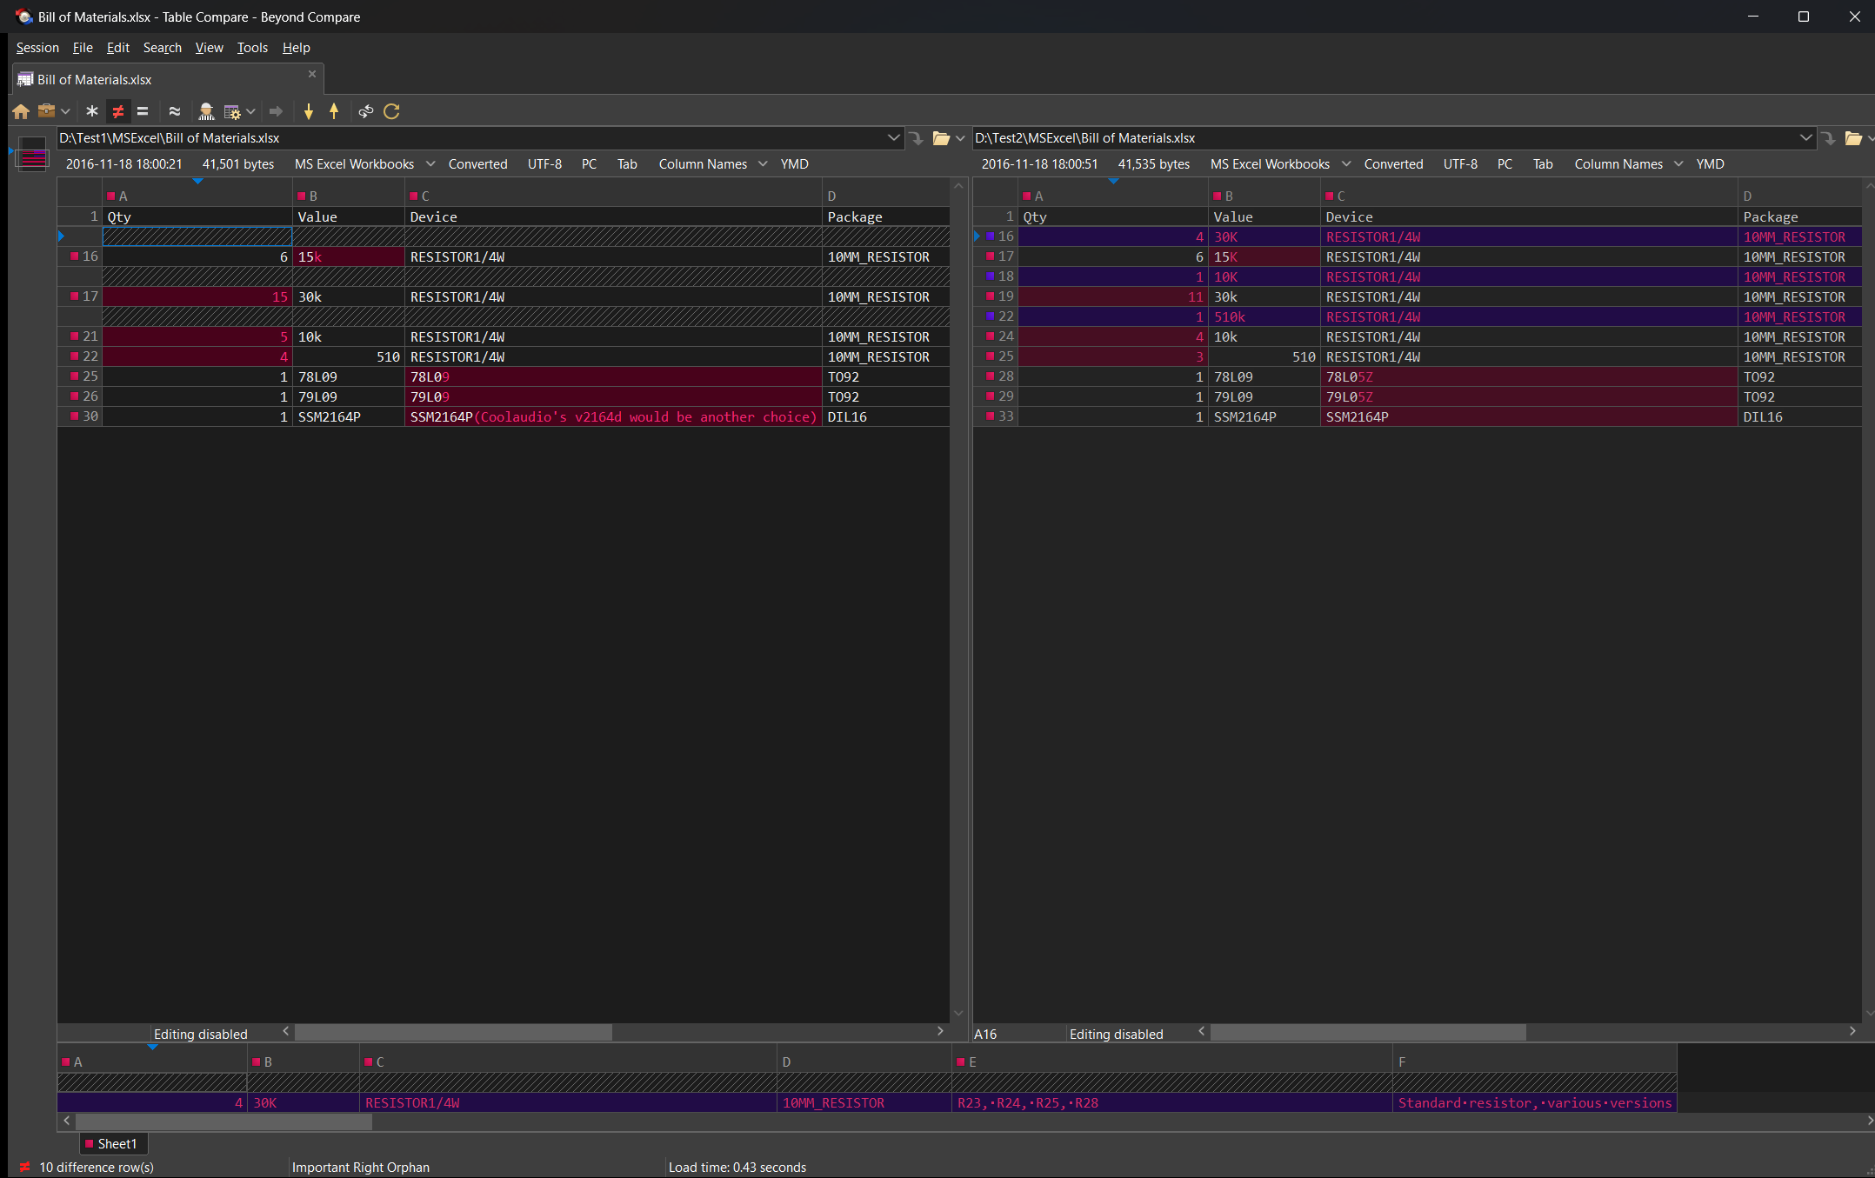Open the Search menu
The height and width of the screenshot is (1178, 1875).
(163, 48)
